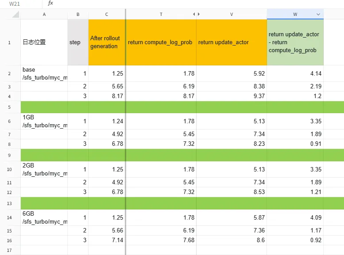
Task: Click the 6GB log path cell
Action: [x=44, y=217]
